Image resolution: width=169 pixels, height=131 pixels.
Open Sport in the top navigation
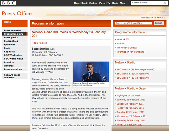[x=84, y=3]
